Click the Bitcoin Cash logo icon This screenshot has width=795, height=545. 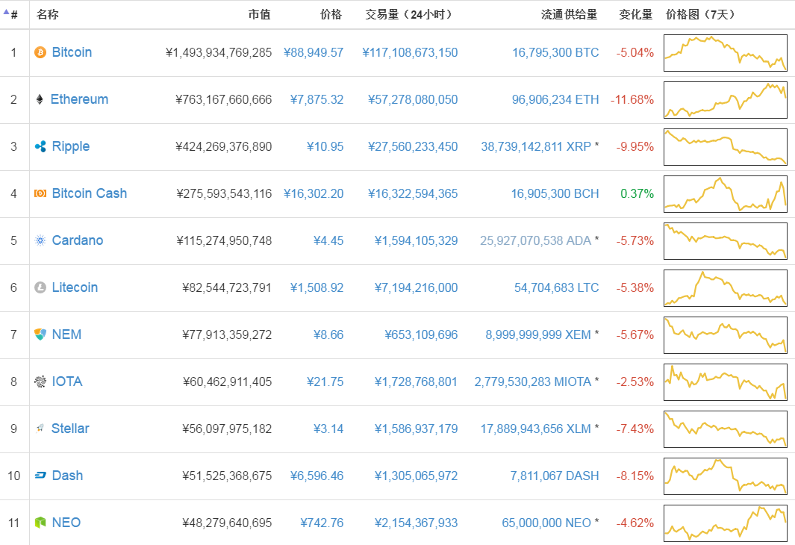tap(40, 193)
